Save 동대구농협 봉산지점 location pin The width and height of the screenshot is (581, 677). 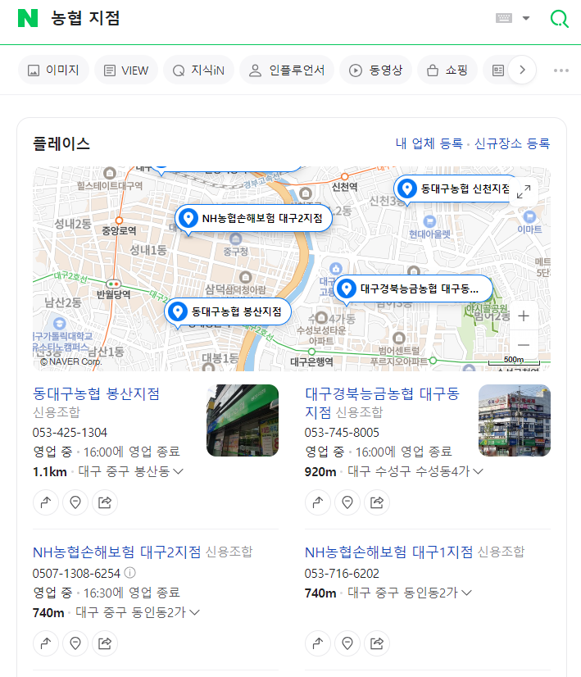(75, 502)
